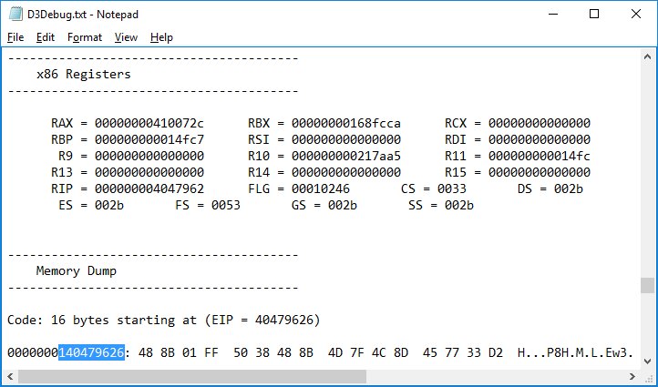Click the hex bytes '4D 7F 4C 8D'
The height and width of the screenshot is (387, 658).
[368, 352]
